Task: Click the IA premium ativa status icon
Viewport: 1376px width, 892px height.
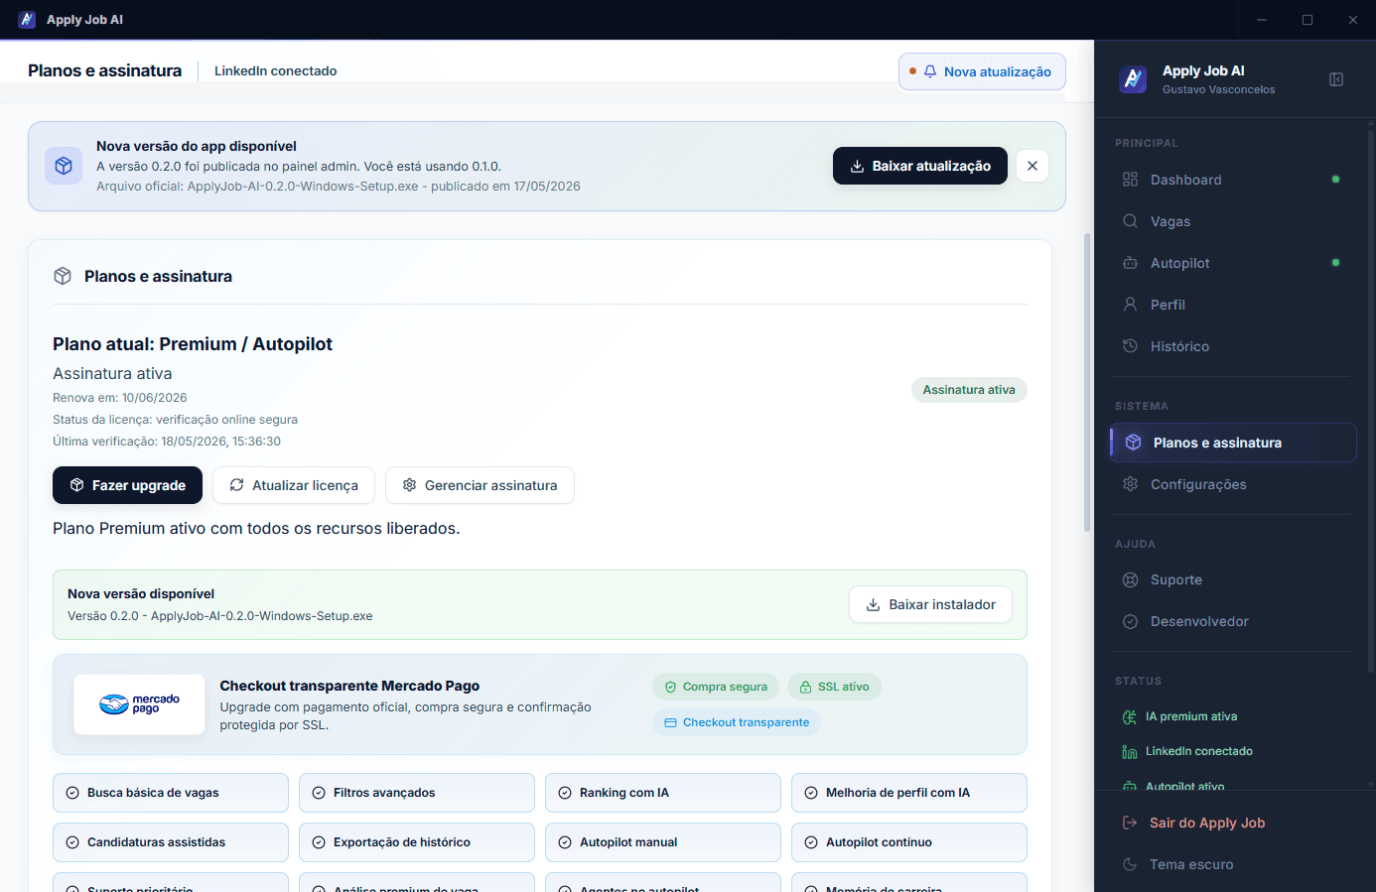Action: (1130, 716)
